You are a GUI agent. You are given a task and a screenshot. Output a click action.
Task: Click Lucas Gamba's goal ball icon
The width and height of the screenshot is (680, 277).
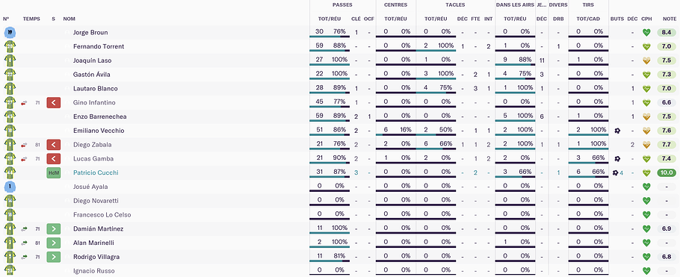tap(617, 158)
